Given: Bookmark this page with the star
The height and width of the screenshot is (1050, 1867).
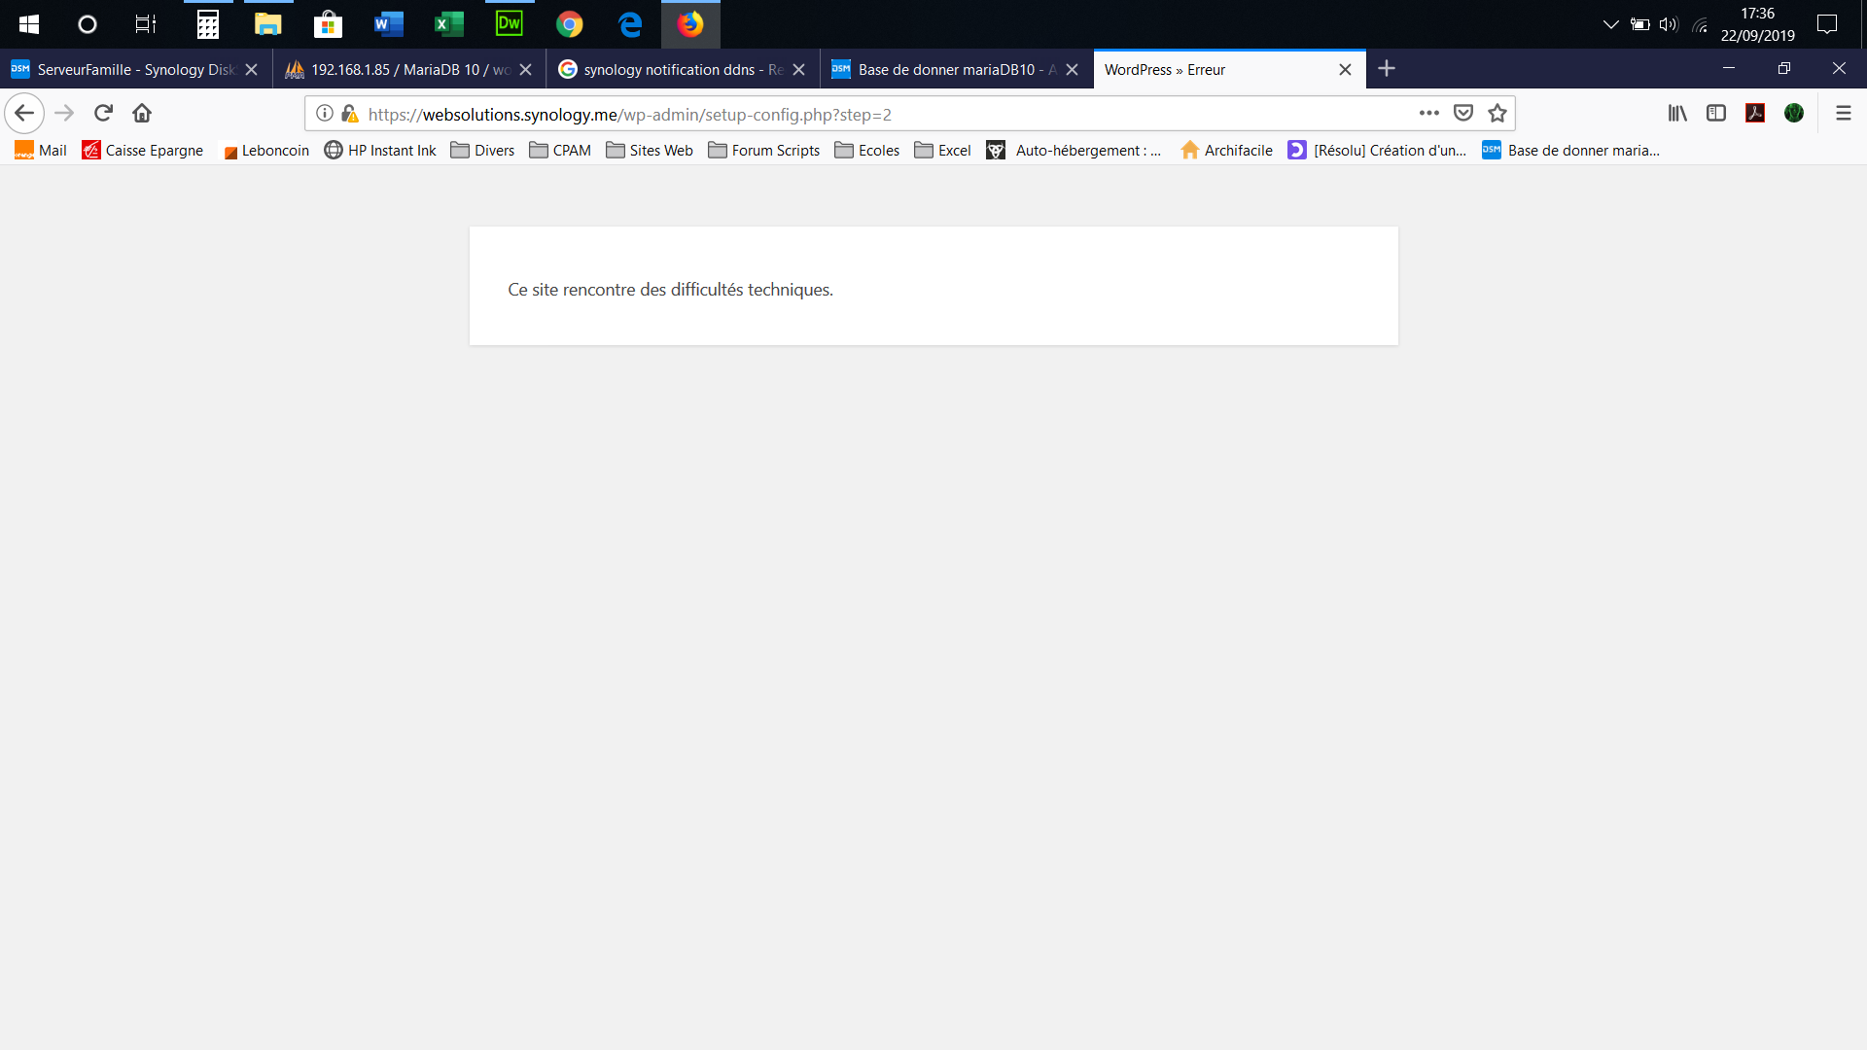Looking at the screenshot, I should coord(1497,114).
